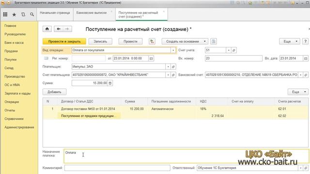The image size is (310, 174).
Task: Go to home page icon button
Action: pyautogui.click(x=47, y=29)
